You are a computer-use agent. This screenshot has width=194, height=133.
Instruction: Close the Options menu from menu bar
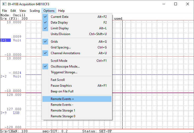click(49, 11)
